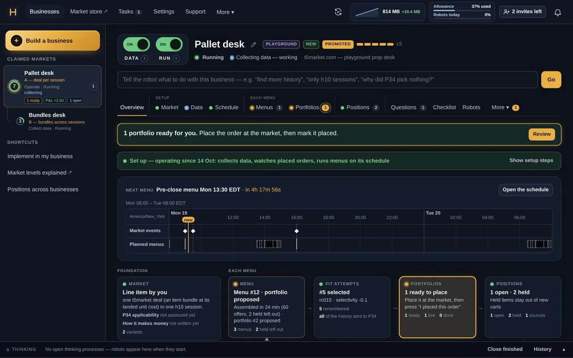The image size is (573, 358).
Task: Expand the thinking bar with up arrow
Action: [564, 349]
